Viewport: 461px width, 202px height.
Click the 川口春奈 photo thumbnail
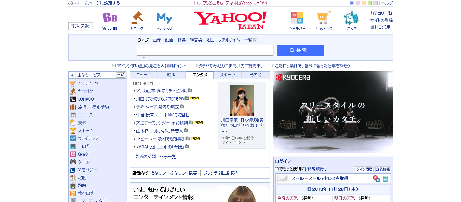click(242, 101)
